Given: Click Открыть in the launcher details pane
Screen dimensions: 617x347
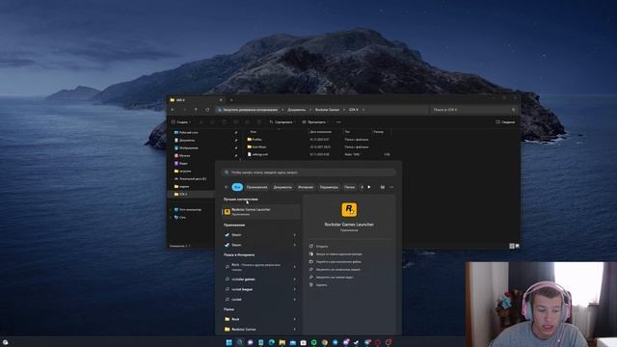Looking at the screenshot, I should (x=319, y=247).
